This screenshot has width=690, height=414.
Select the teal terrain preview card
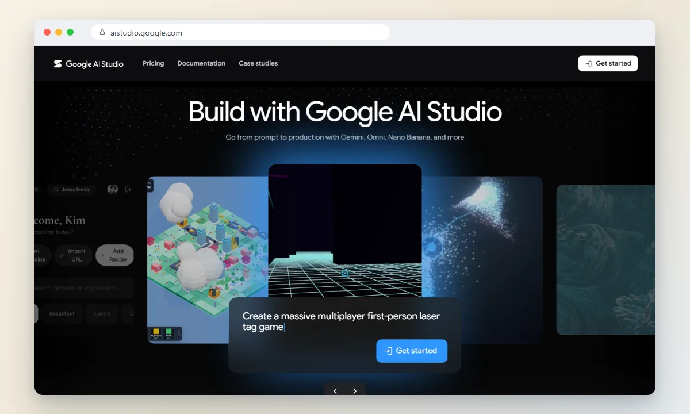(605, 259)
